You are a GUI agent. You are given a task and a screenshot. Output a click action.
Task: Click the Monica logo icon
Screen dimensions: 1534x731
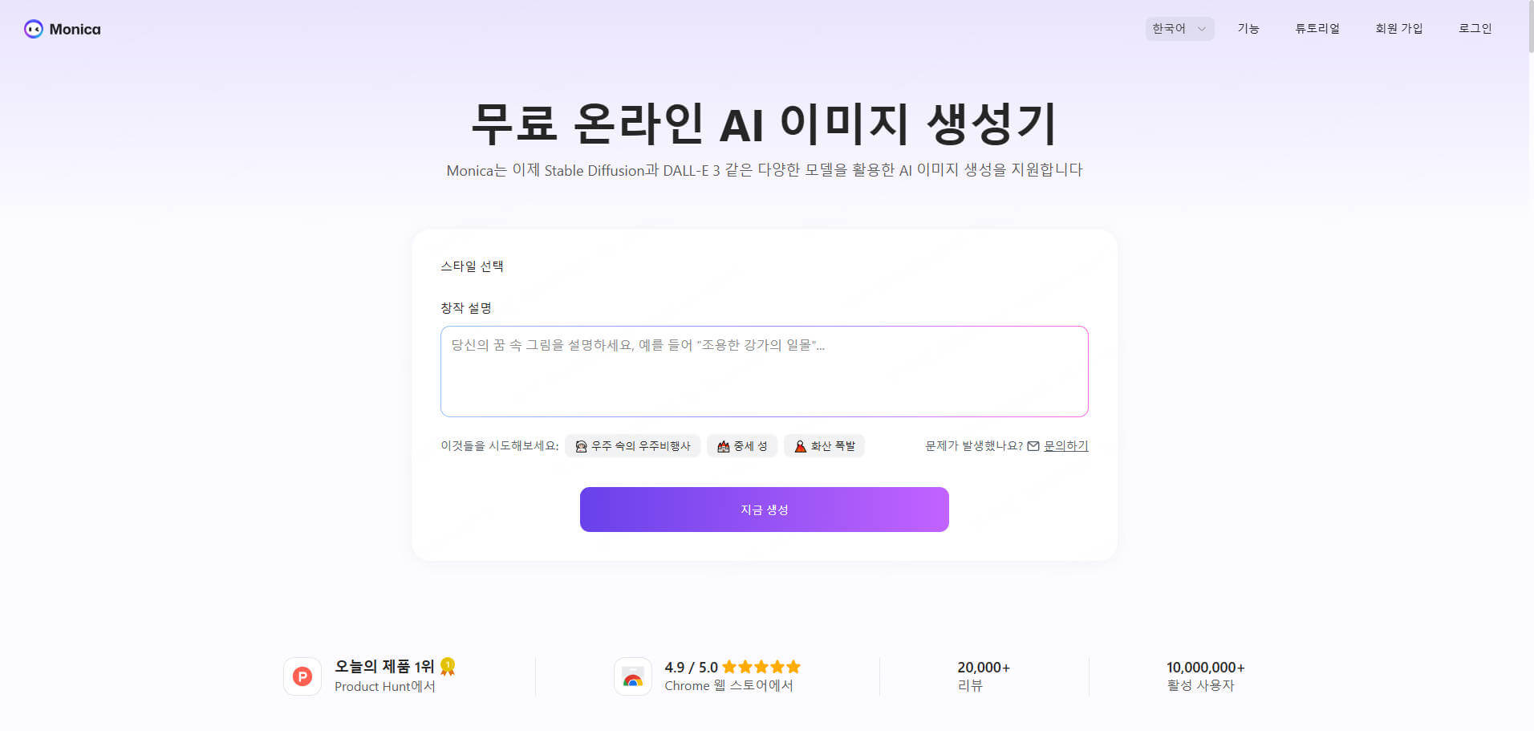pos(34,29)
